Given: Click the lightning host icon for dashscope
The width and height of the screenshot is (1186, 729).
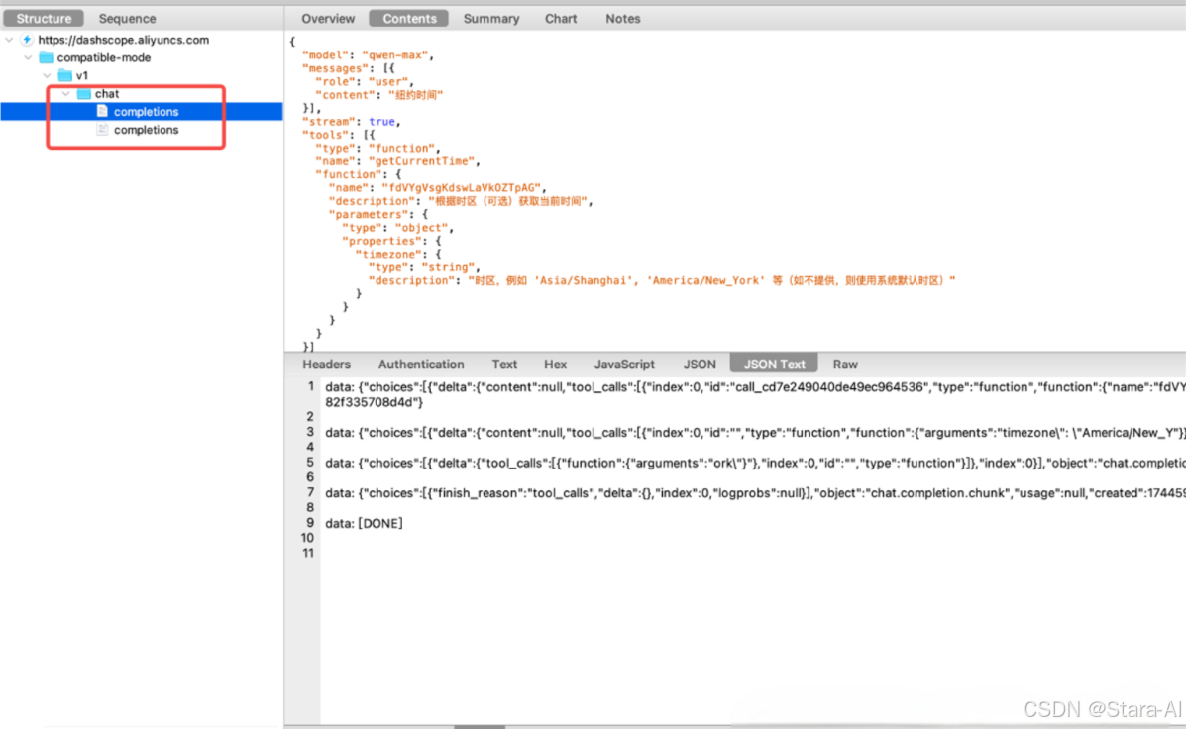Looking at the screenshot, I should (27, 40).
